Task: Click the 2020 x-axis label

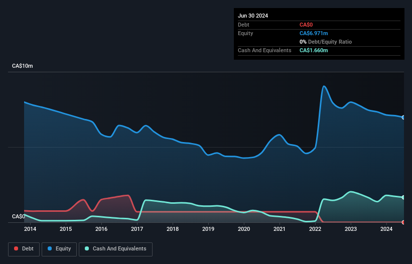Action: (x=244, y=229)
